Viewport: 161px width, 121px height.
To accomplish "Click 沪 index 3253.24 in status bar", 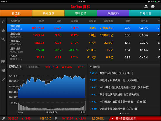I will (13, 119).
